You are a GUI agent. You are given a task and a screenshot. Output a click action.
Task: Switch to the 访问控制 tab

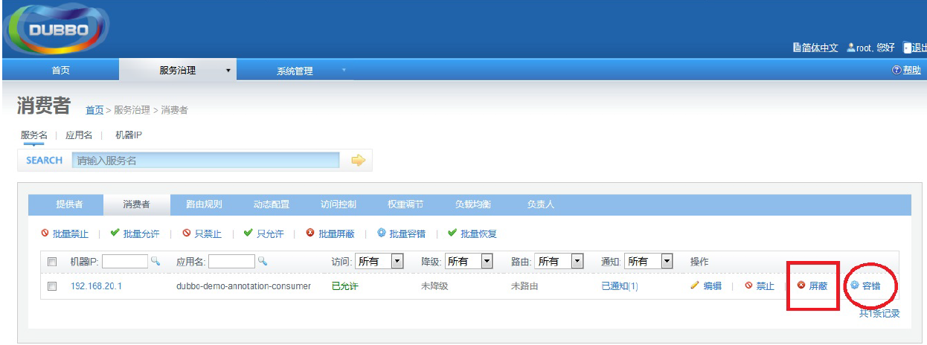[x=339, y=204]
